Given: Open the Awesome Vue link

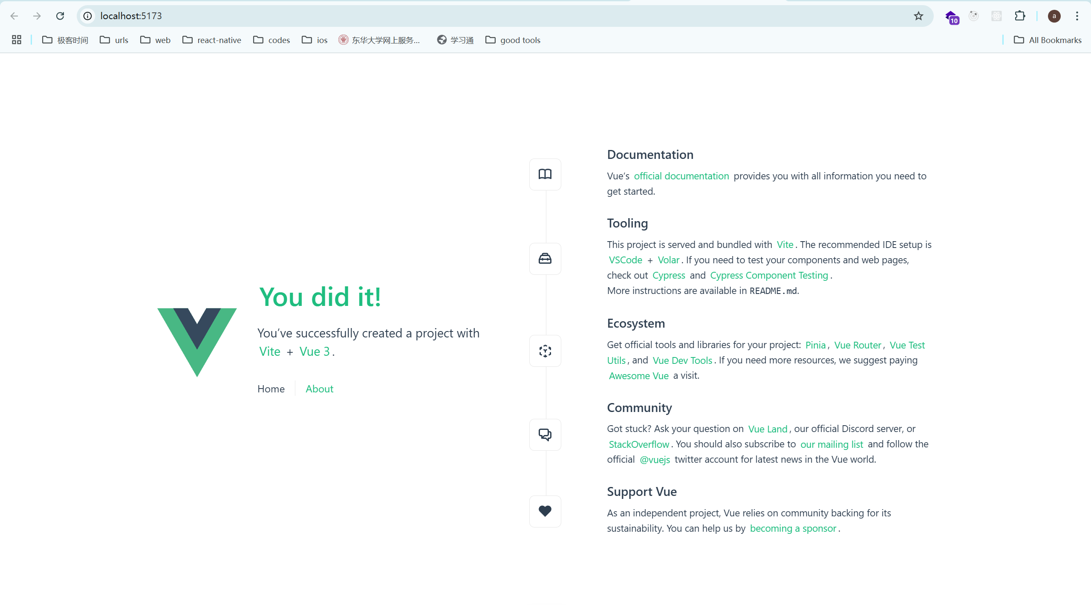Looking at the screenshot, I should [x=639, y=376].
